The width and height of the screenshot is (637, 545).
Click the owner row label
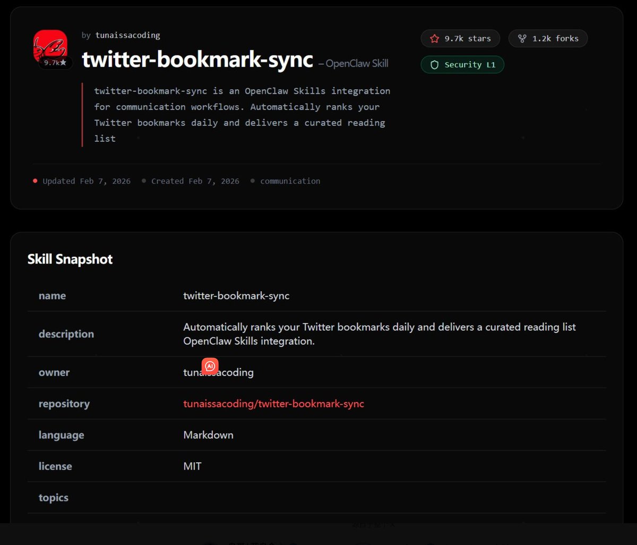point(54,372)
